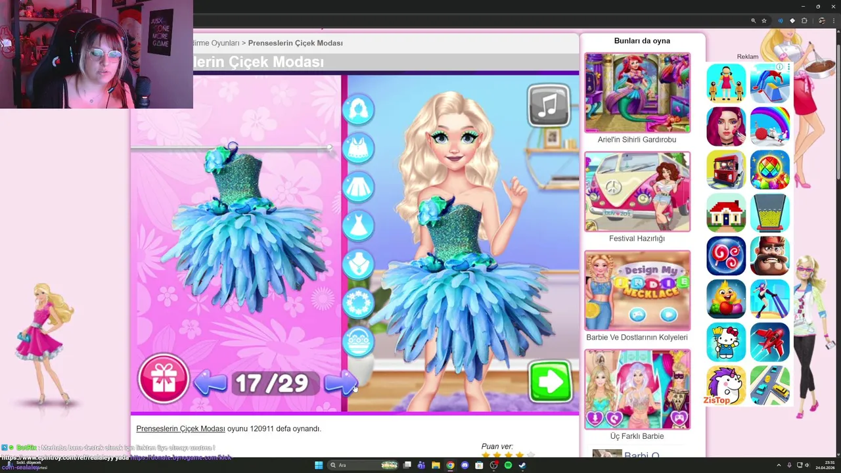Open the angry mustache man ad icon
The height and width of the screenshot is (473, 841).
pyautogui.click(x=770, y=256)
